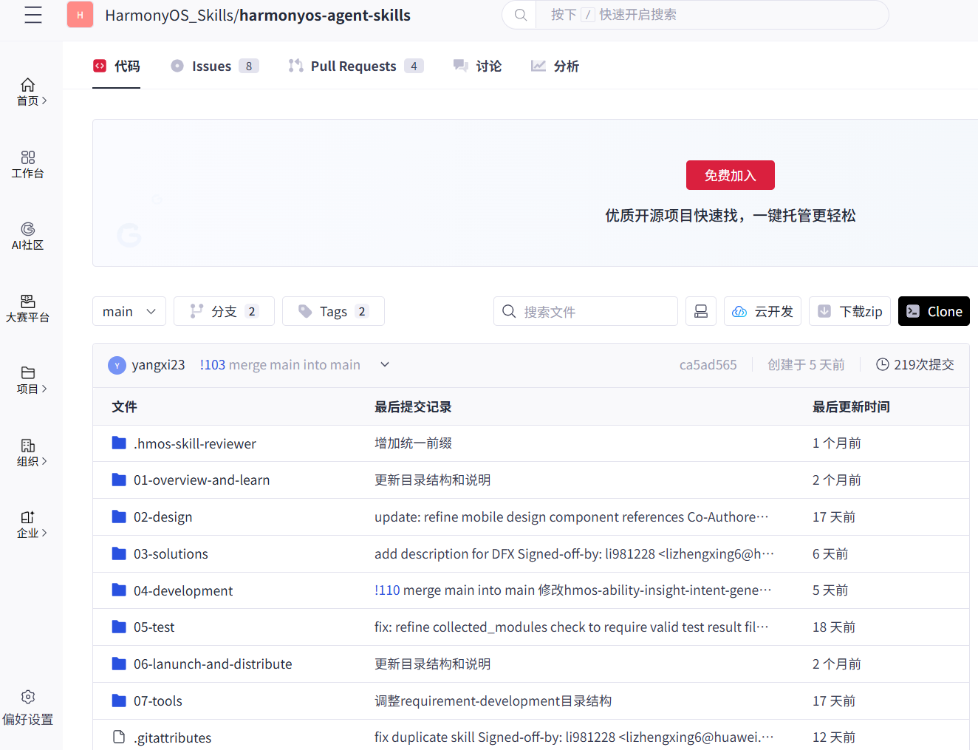Open 项目 projects in the sidebar
The height and width of the screenshot is (750, 978).
click(31, 381)
